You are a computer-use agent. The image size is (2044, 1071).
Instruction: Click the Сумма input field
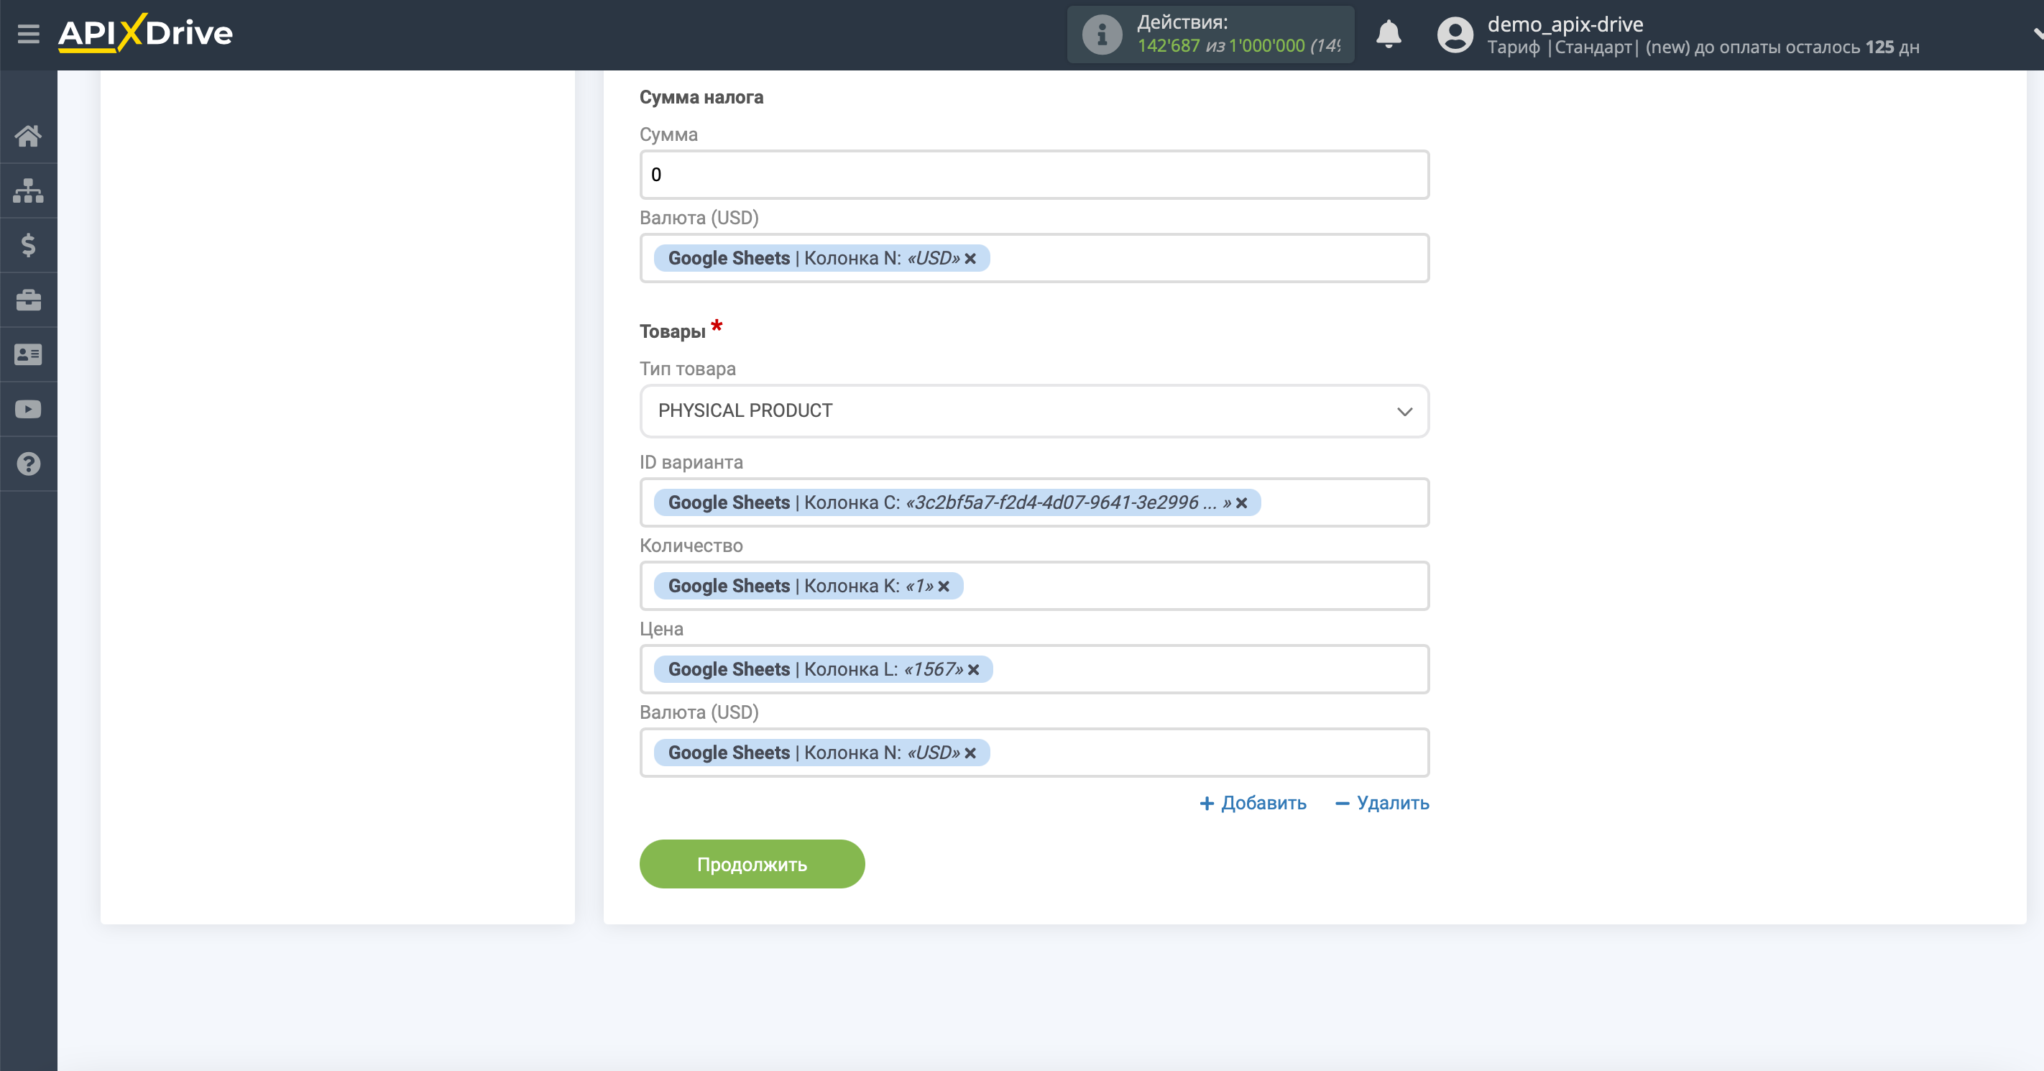click(x=1035, y=175)
